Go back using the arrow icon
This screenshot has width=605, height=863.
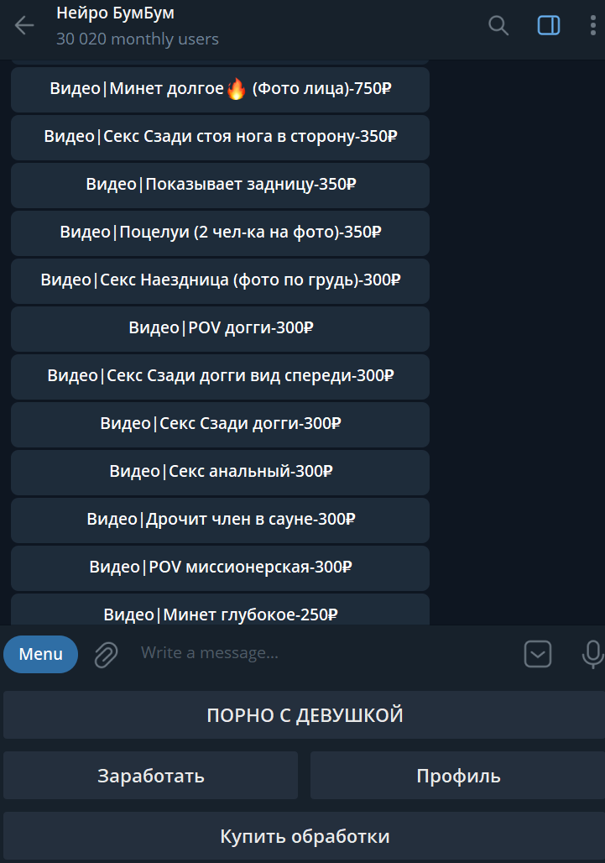click(x=24, y=25)
